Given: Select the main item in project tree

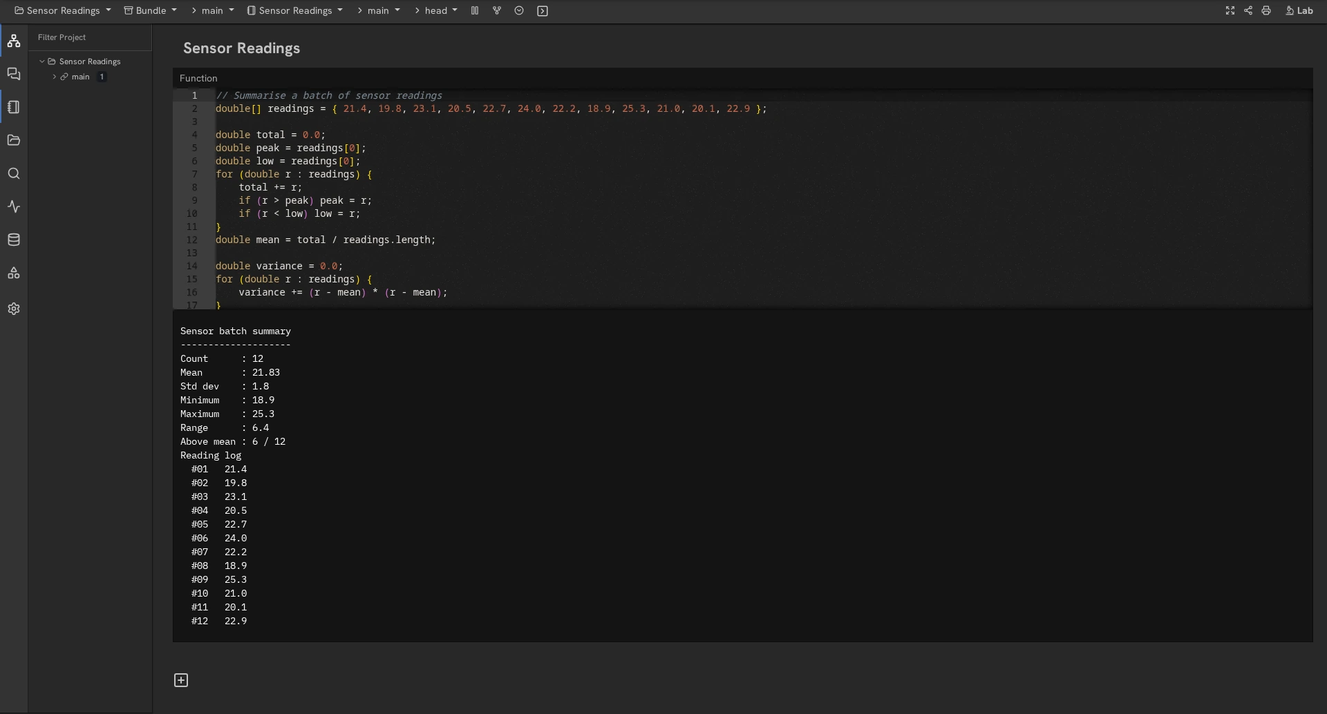Looking at the screenshot, I should pyautogui.click(x=81, y=77).
